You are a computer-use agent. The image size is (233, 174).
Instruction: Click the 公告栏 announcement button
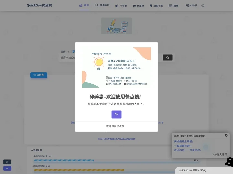click(x=39, y=75)
